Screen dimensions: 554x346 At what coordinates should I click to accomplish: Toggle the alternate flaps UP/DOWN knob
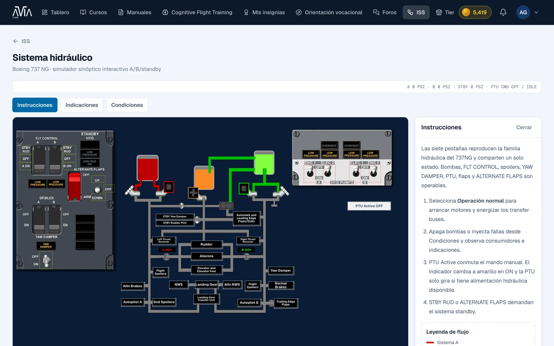[97, 189]
